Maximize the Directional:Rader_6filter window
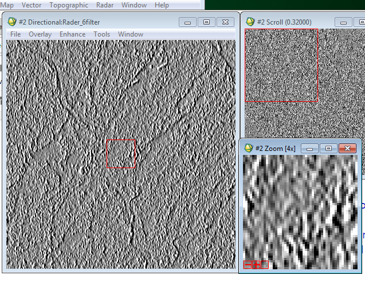The height and width of the screenshot is (291, 365). [x=207, y=22]
